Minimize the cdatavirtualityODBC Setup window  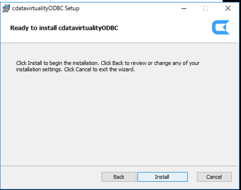tap(184, 8)
